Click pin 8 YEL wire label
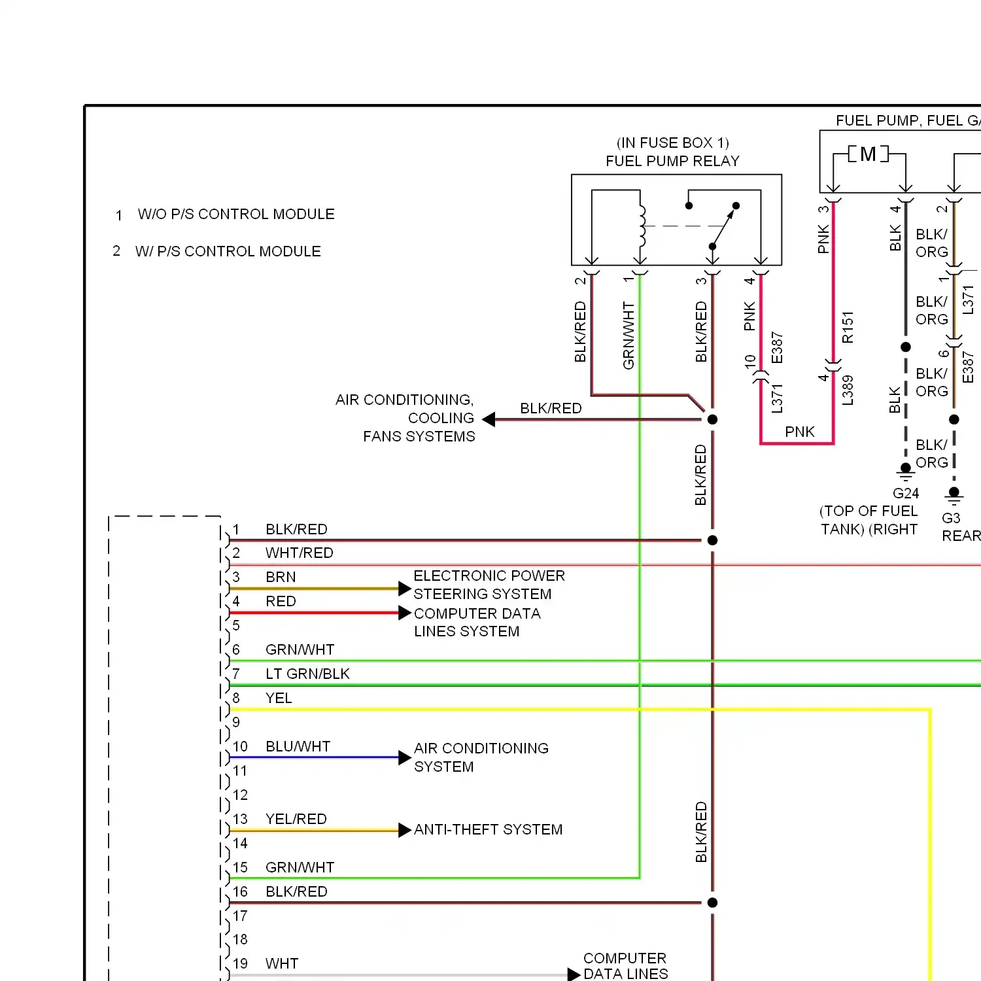This screenshot has height=981, width=981. coord(279,698)
